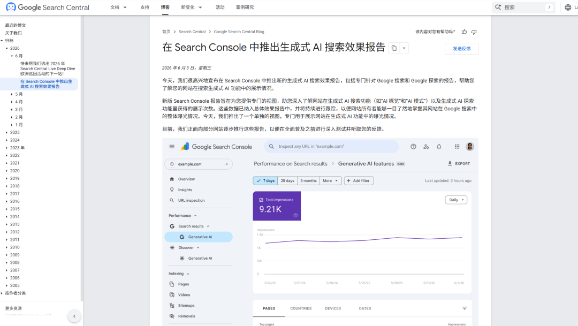The height and width of the screenshot is (326, 578).
Task: Switch to the DEVICES tab
Action: pos(333,308)
